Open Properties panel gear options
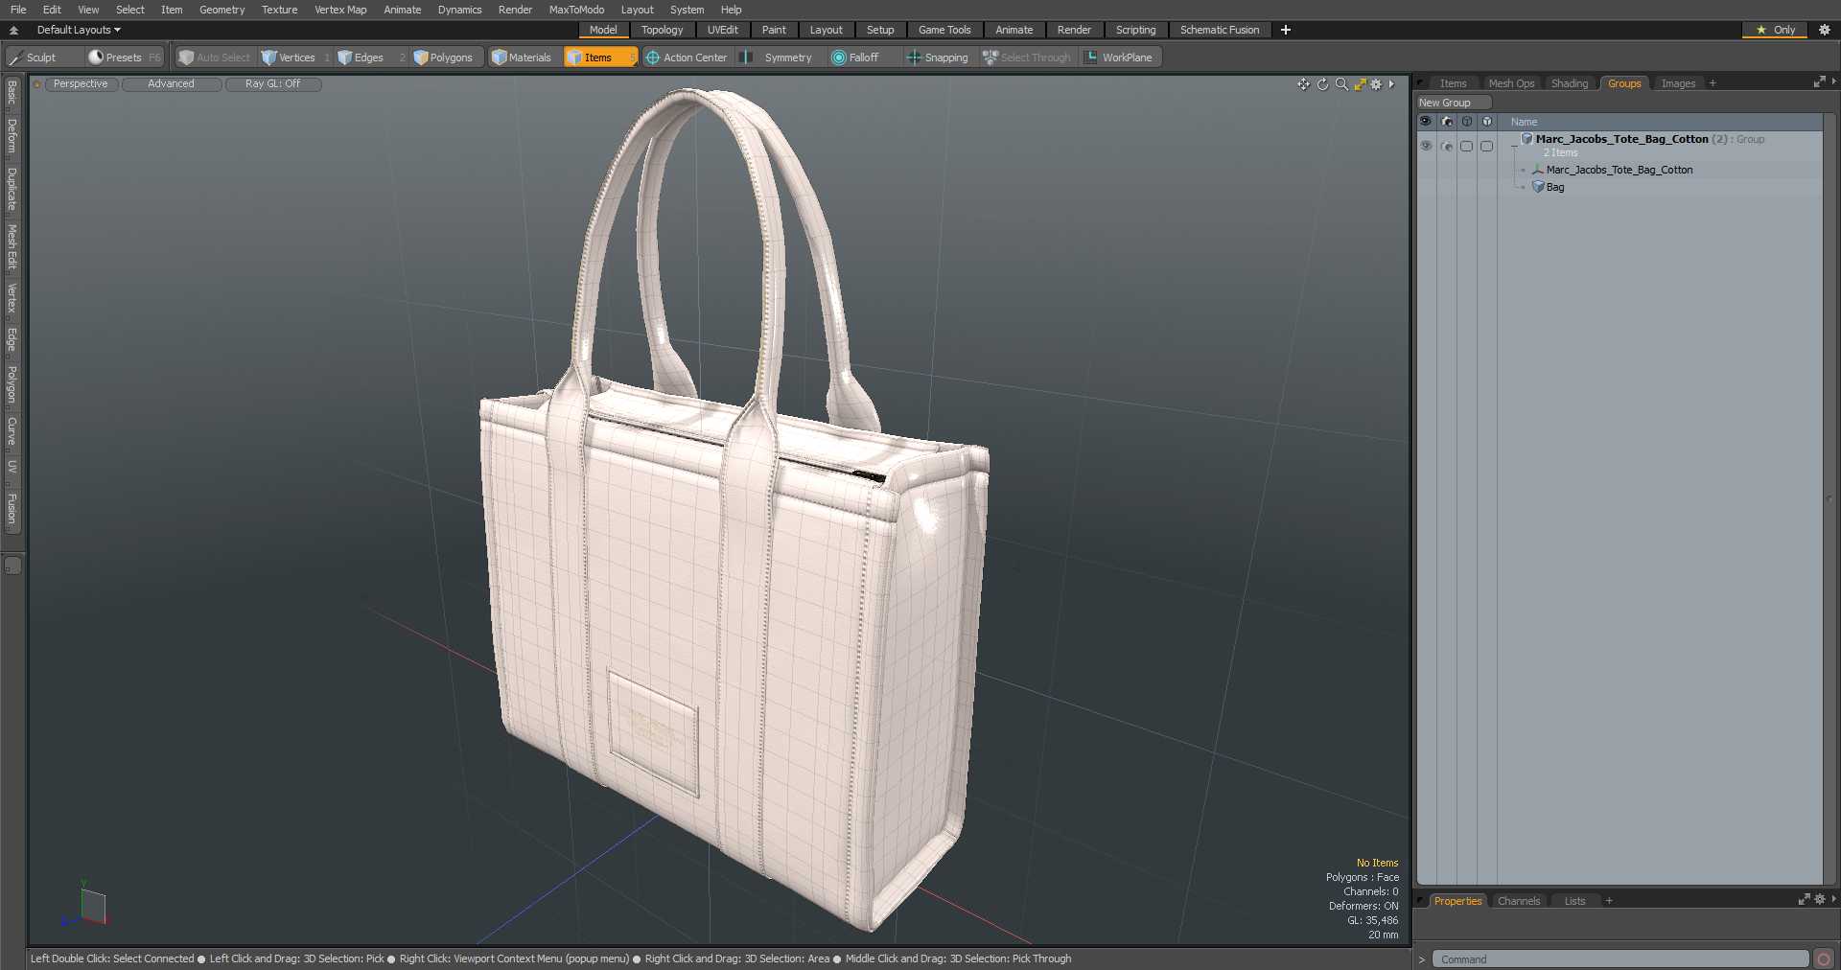Viewport: 1841px width, 970px height. click(1819, 900)
